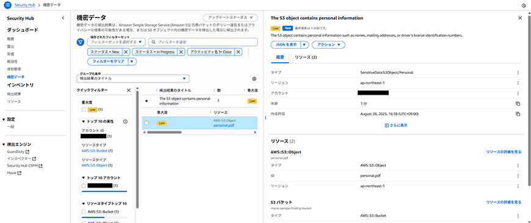The image size is (531, 223).
Task: Remove the ステータス = New filter
Action: click(x=126, y=52)
